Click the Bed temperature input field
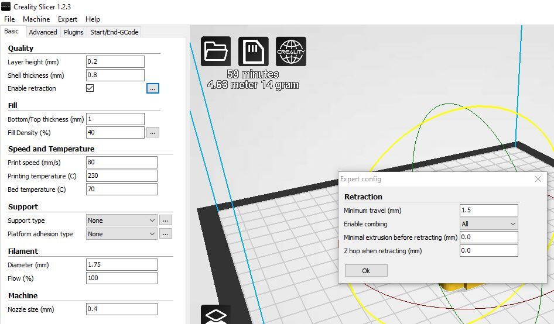Screen dimensions: 554x324 (122, 189)
